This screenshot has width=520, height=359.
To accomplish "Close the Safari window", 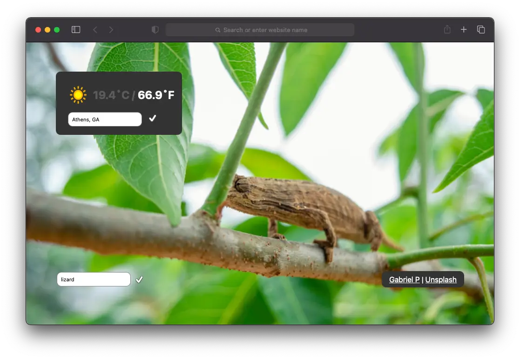I will (38, 30).
